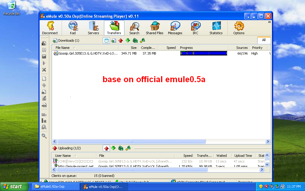Click the Stop download icon in sidebar
Screen dimensions: 305x191
[x=44, y=56]
